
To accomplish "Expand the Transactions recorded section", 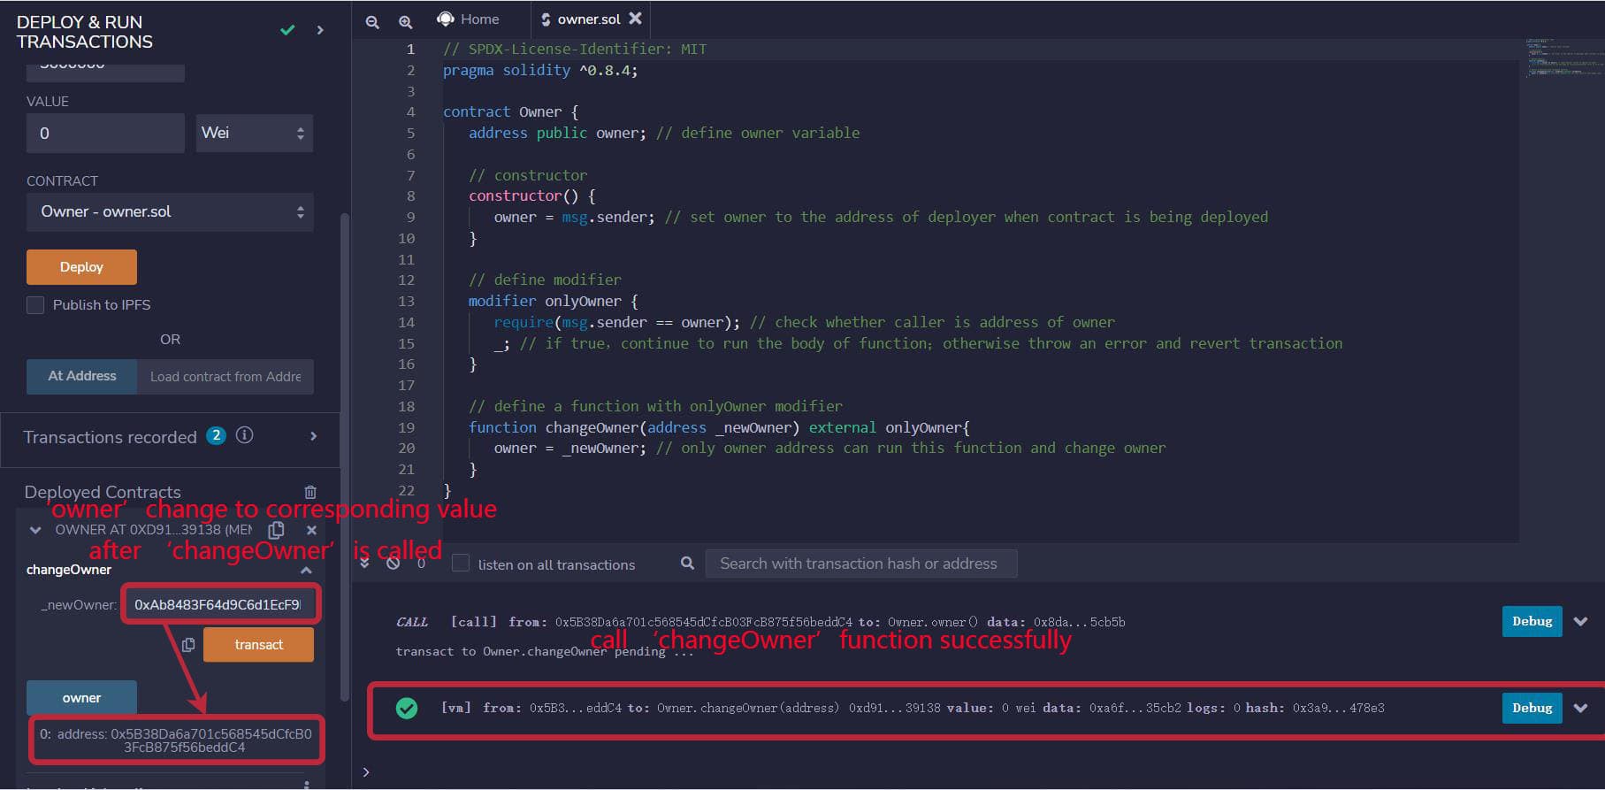I will coord(313,436).
